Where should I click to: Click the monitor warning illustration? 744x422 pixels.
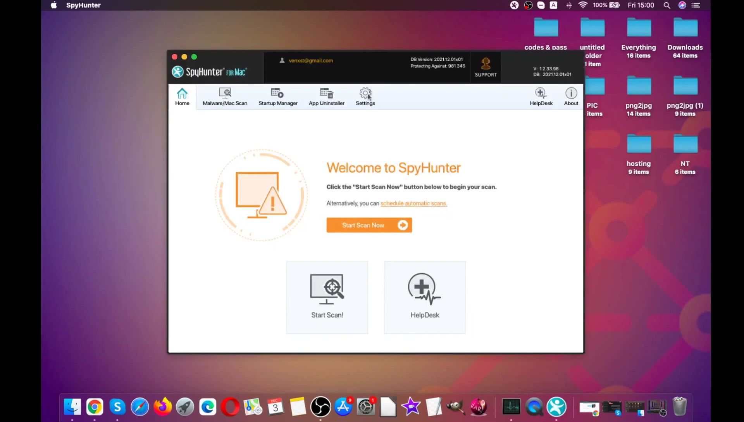(261, 195)
